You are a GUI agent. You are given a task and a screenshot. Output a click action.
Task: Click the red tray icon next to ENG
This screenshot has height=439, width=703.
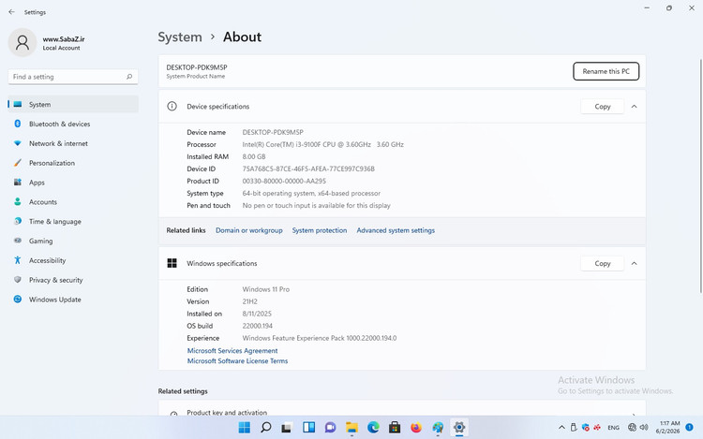[x=597, y=428]
